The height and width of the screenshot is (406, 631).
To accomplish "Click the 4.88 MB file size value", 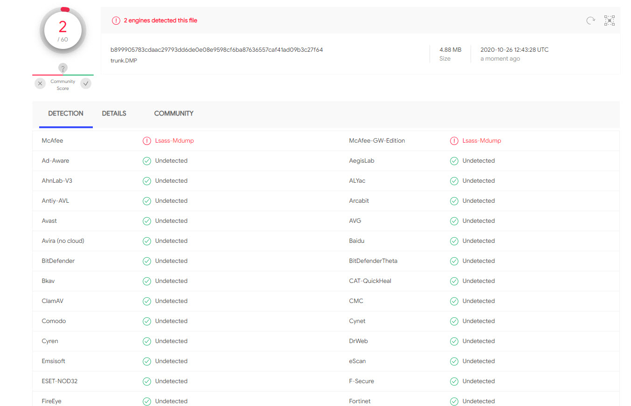I will click(x=451, y=49).
